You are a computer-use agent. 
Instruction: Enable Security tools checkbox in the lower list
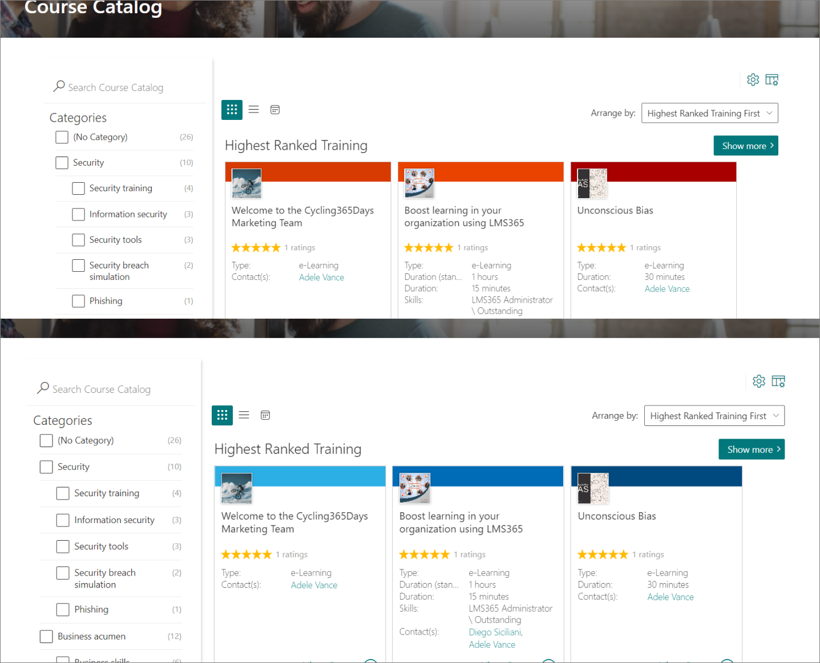(x=63, y=547)
